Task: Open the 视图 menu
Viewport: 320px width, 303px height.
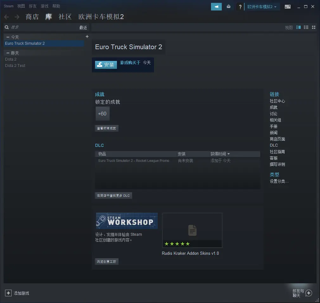Action: [x=21, y=6]
